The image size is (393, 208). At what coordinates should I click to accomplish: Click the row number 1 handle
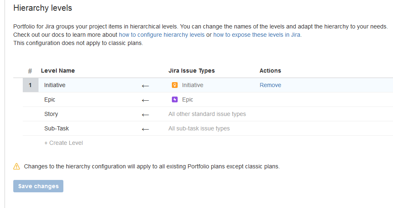pos(30,85)
